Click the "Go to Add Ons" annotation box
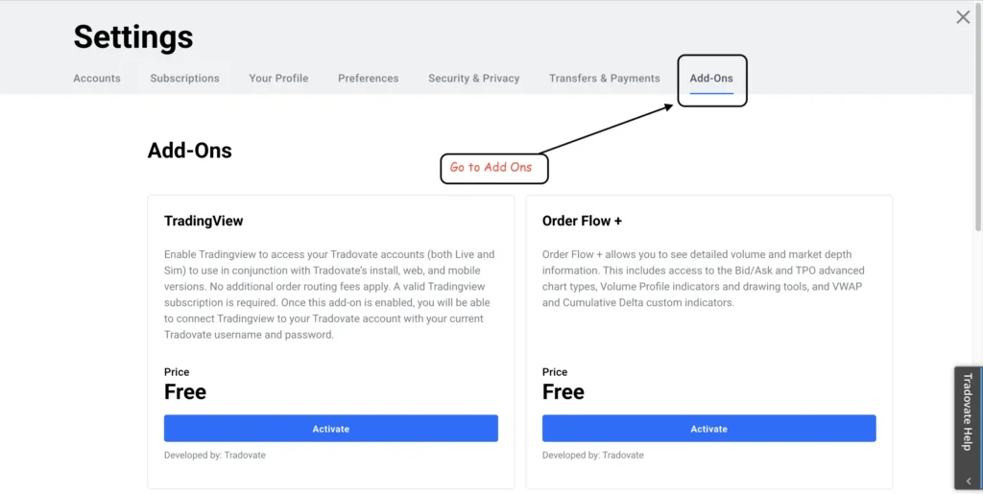 [492, 168]
